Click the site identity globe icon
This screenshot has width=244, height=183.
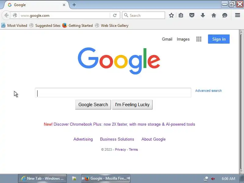[x=15, y=15]
